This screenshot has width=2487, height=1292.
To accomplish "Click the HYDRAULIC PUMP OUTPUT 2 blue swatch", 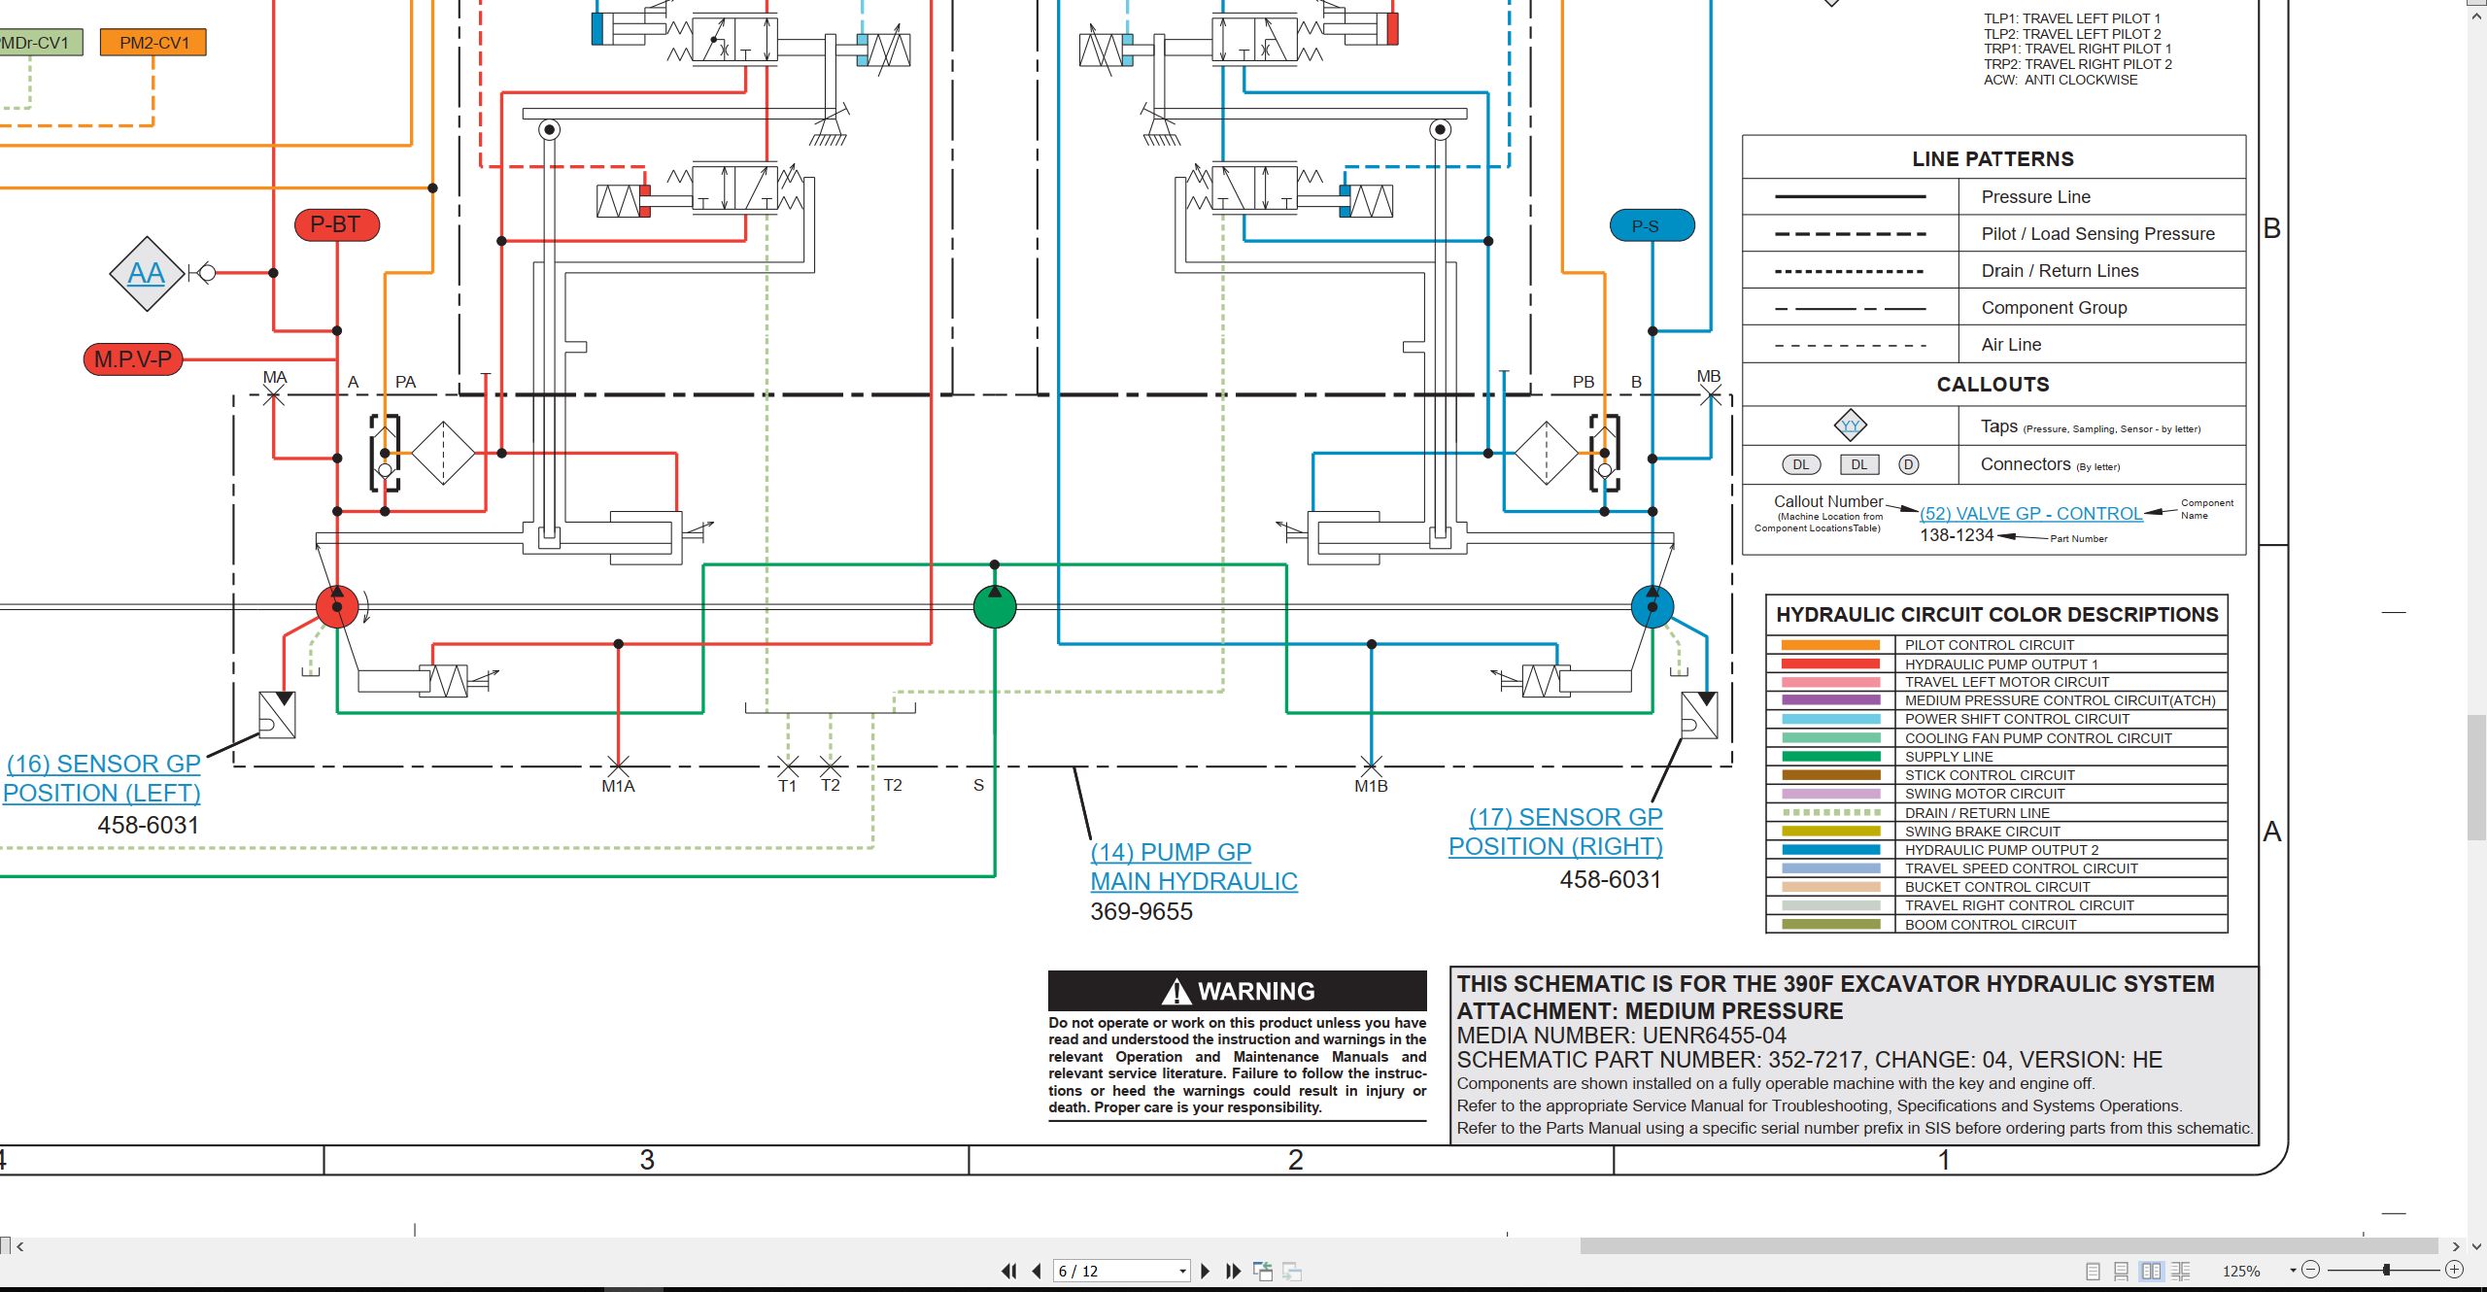I will (1830, 850).
